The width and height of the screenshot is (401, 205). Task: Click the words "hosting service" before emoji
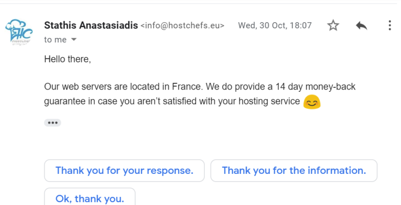[269, 101]
